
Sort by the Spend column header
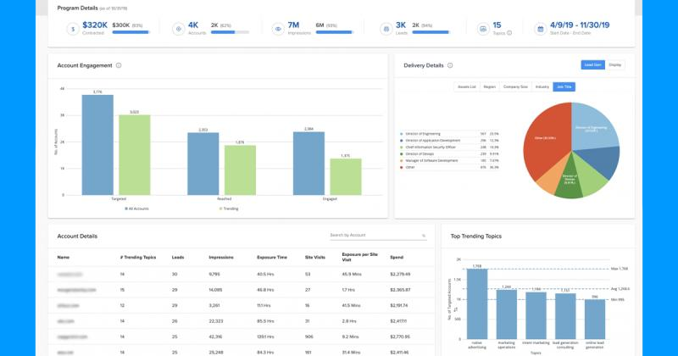pos(397,258)
